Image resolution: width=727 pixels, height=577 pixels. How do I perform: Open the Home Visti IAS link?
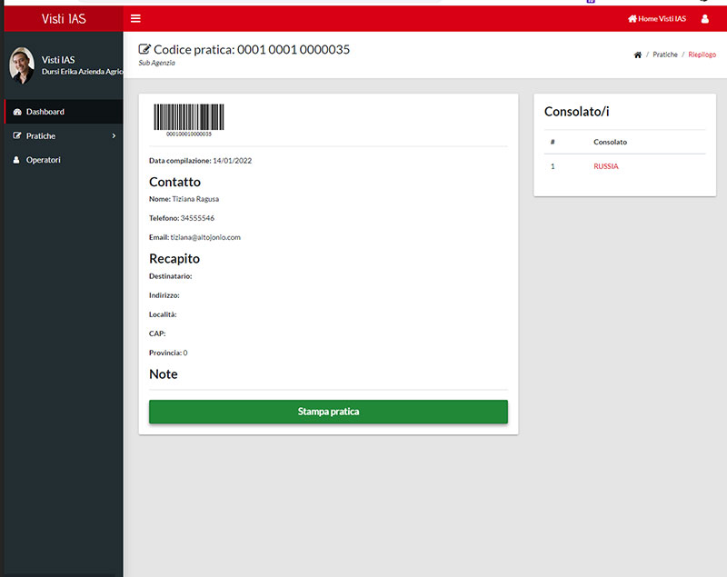point(657,19)
